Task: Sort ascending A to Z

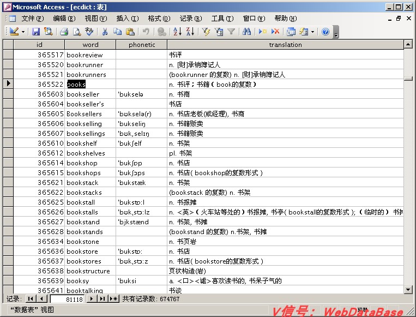Action: (x=177, y=32)
